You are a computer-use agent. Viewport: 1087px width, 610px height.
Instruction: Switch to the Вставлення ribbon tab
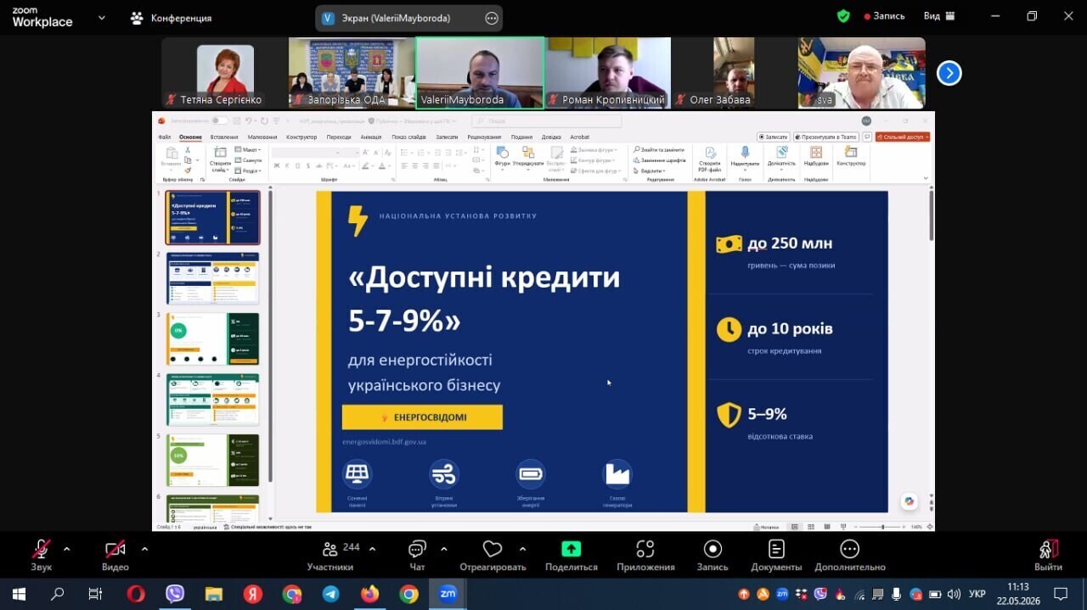point(224,137)
